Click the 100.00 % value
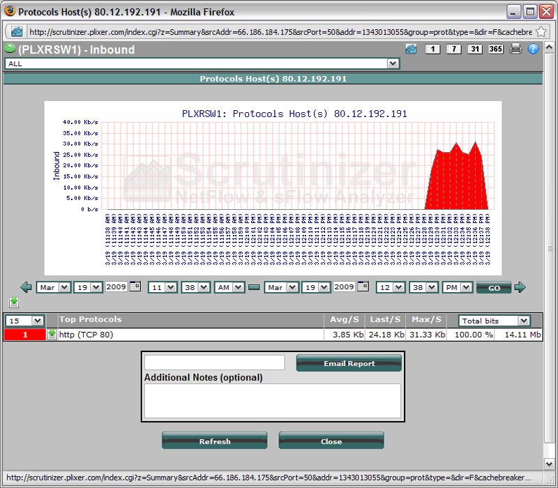The height and width of the screenshot is (488, 558). (x=474, y=335)
